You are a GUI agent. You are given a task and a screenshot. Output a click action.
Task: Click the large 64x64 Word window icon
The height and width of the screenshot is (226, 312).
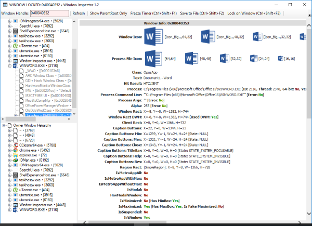[153, 37]
